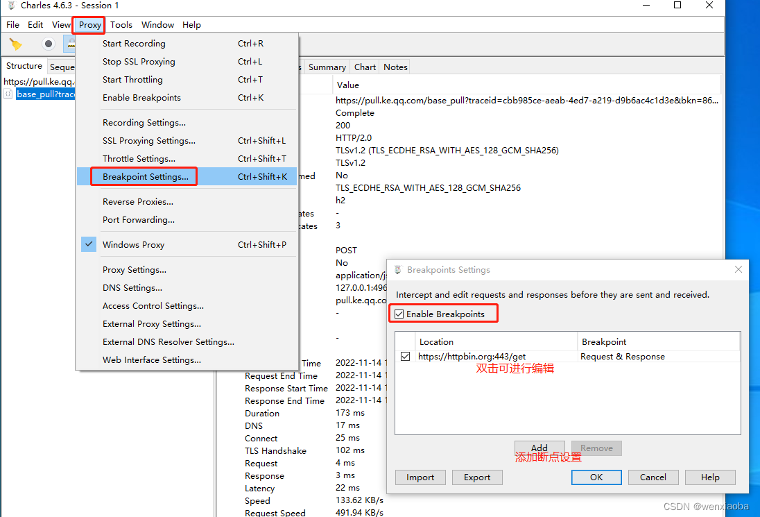The width and height of the screenshot is (760, 517).
Task: Open Access Control Settings menu item
Action: tap(187, 305)
